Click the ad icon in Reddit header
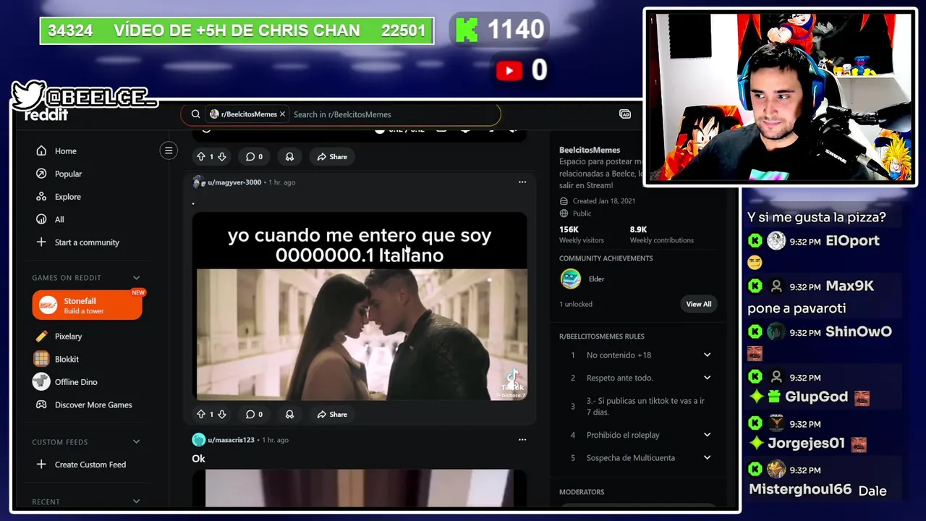 pos(625,114)
